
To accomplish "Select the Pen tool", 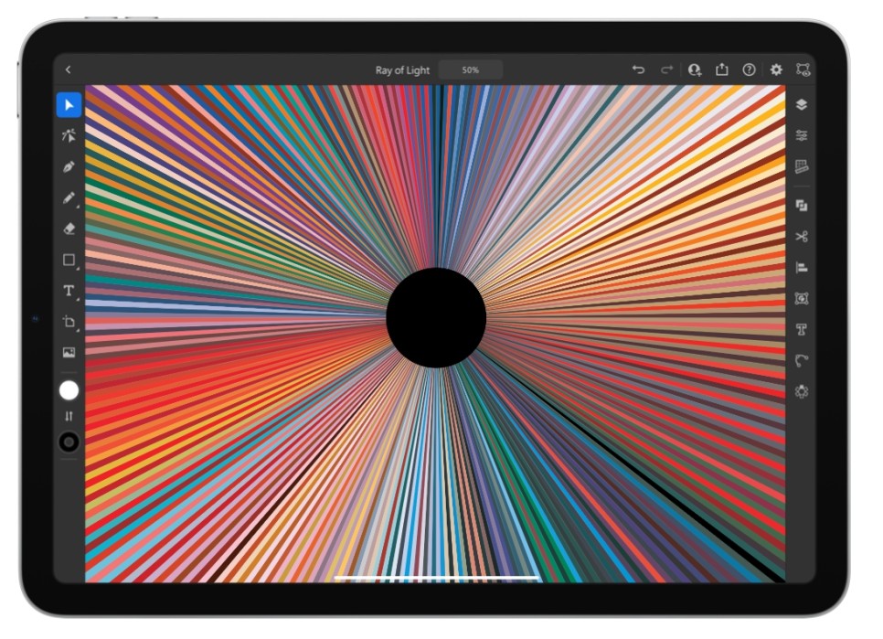I will [69, 166].
